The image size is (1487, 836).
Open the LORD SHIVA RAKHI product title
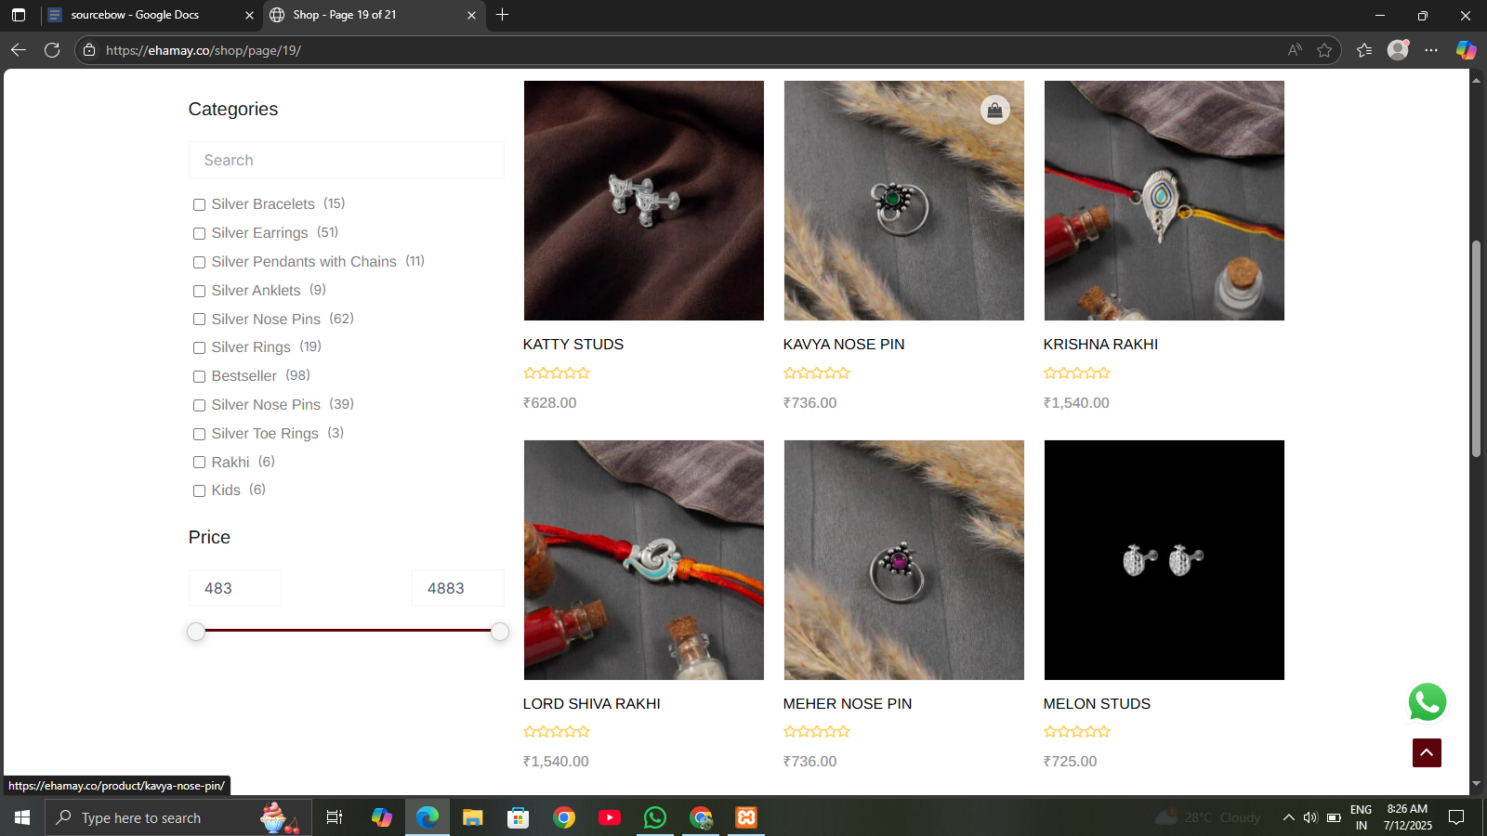point(592,703)
